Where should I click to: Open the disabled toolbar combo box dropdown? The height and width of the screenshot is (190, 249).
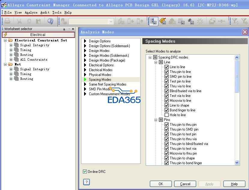[x=111, y=21]
